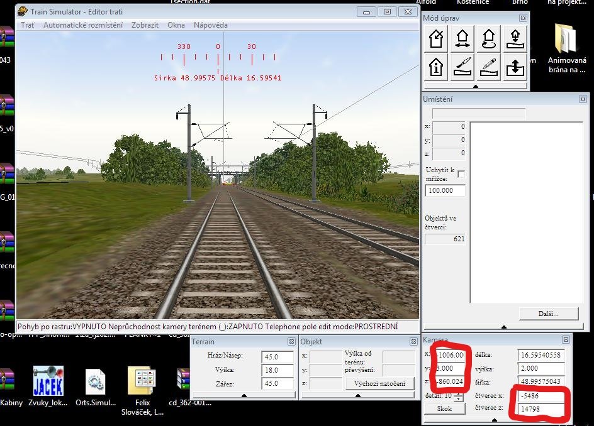Toggle the Uchytit k mřížce checkbox
This screenshot has width=594, height=426.
click(x=461, y=174)
